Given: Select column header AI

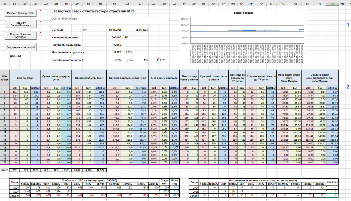Looking at the screenshot, I should pyautogui.click(x=5, y=4).
